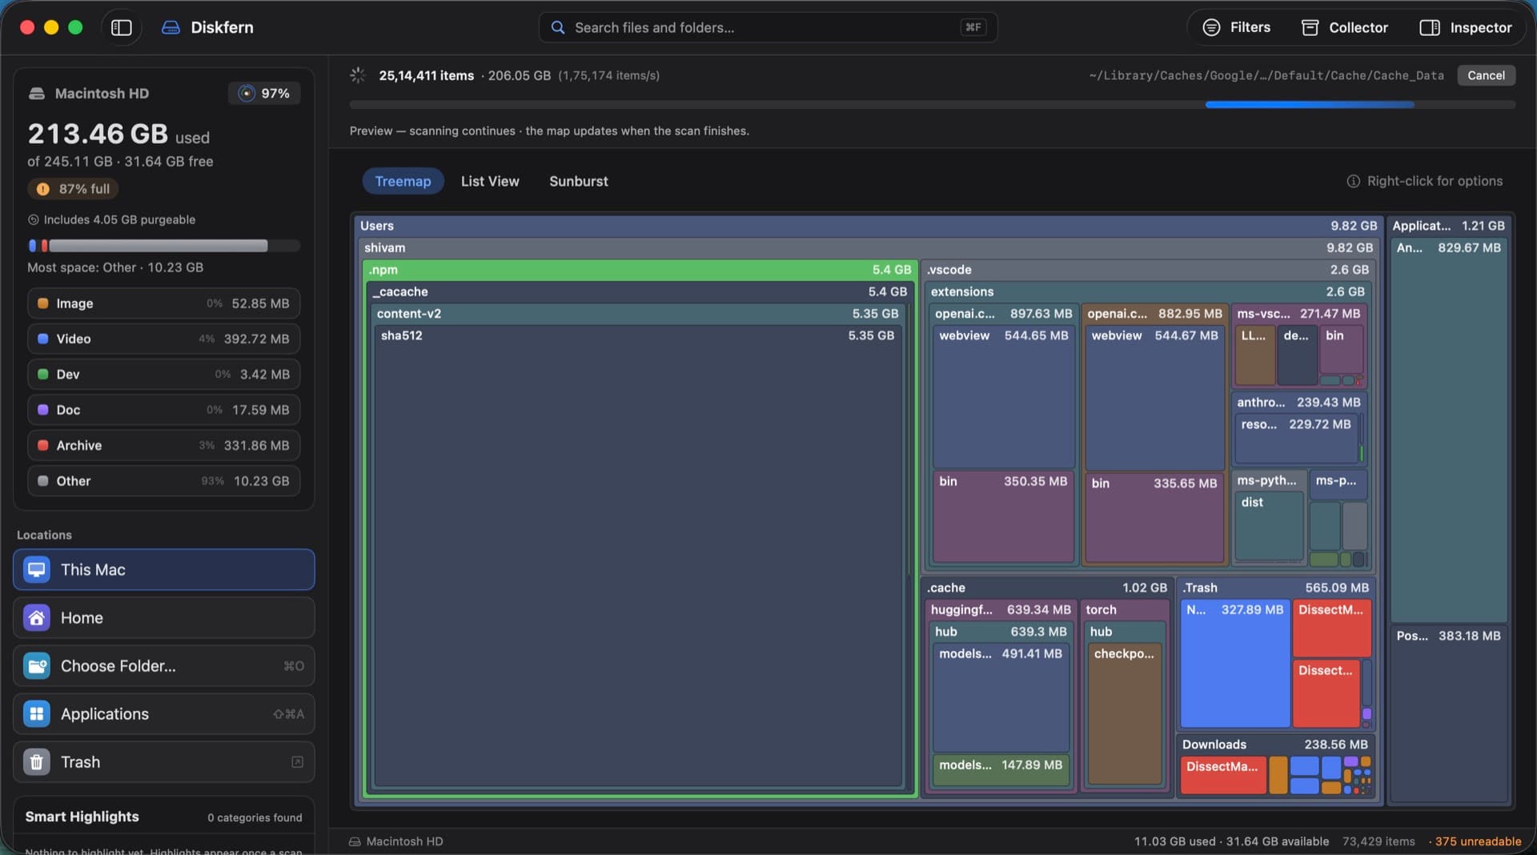The image size is (1537, 855).
Task: Cancel the running scan
Action: (1486, 75)
